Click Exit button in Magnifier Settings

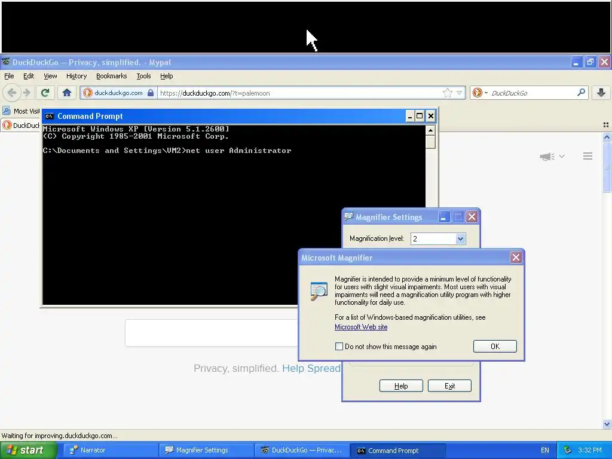point(449,386)
